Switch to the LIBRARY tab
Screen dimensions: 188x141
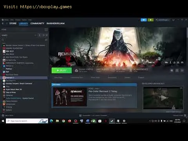[23, 23]
